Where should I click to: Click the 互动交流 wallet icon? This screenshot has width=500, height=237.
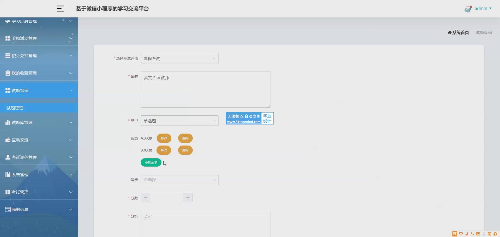tap(8, 140)
